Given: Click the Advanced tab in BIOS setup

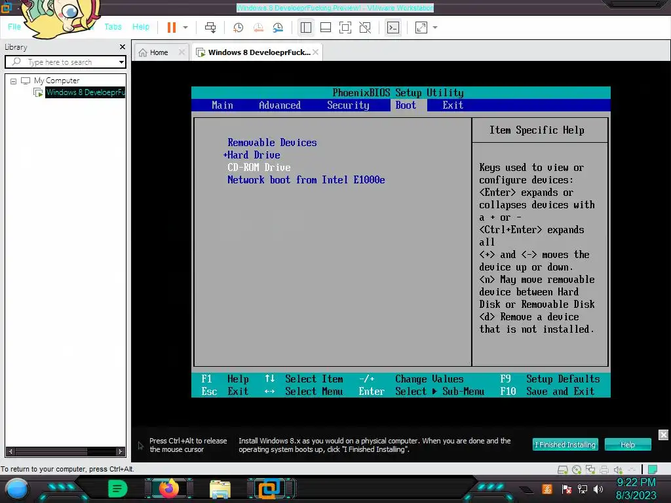Looking at the screenshot, I should pos(279,105).
